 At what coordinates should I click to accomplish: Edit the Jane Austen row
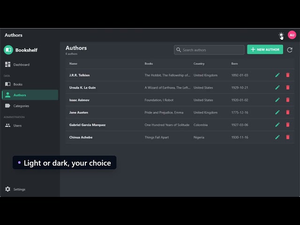(277, 112)
